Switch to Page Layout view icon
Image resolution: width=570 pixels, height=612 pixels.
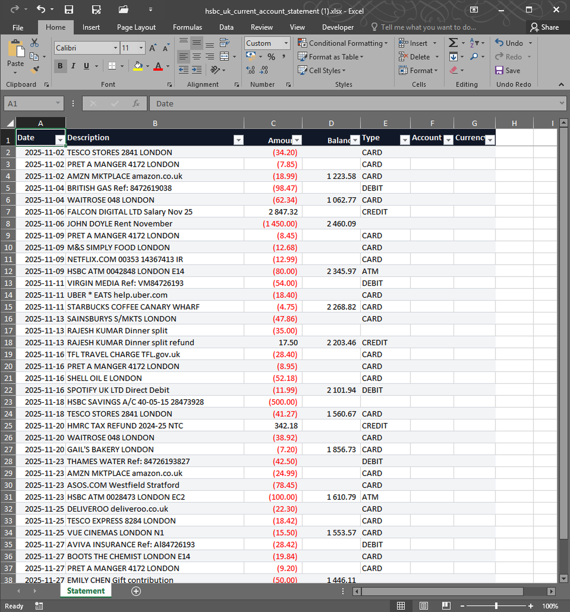coord(423,606)
